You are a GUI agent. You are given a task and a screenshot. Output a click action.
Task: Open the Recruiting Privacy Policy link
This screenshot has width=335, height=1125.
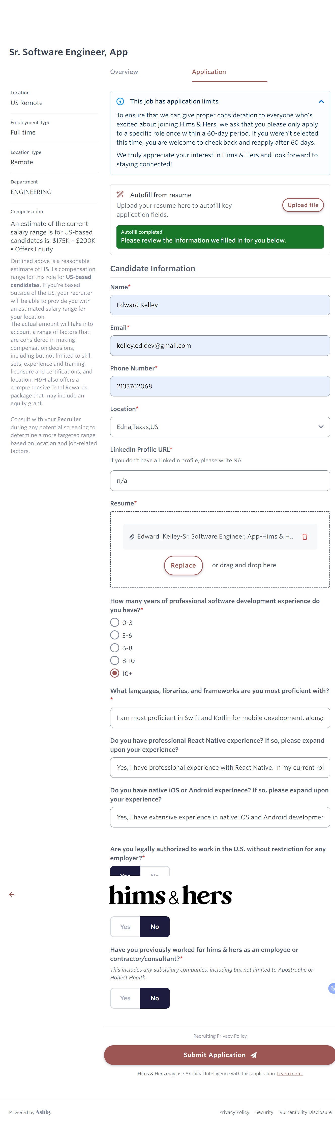click(x=220, y=1036)
